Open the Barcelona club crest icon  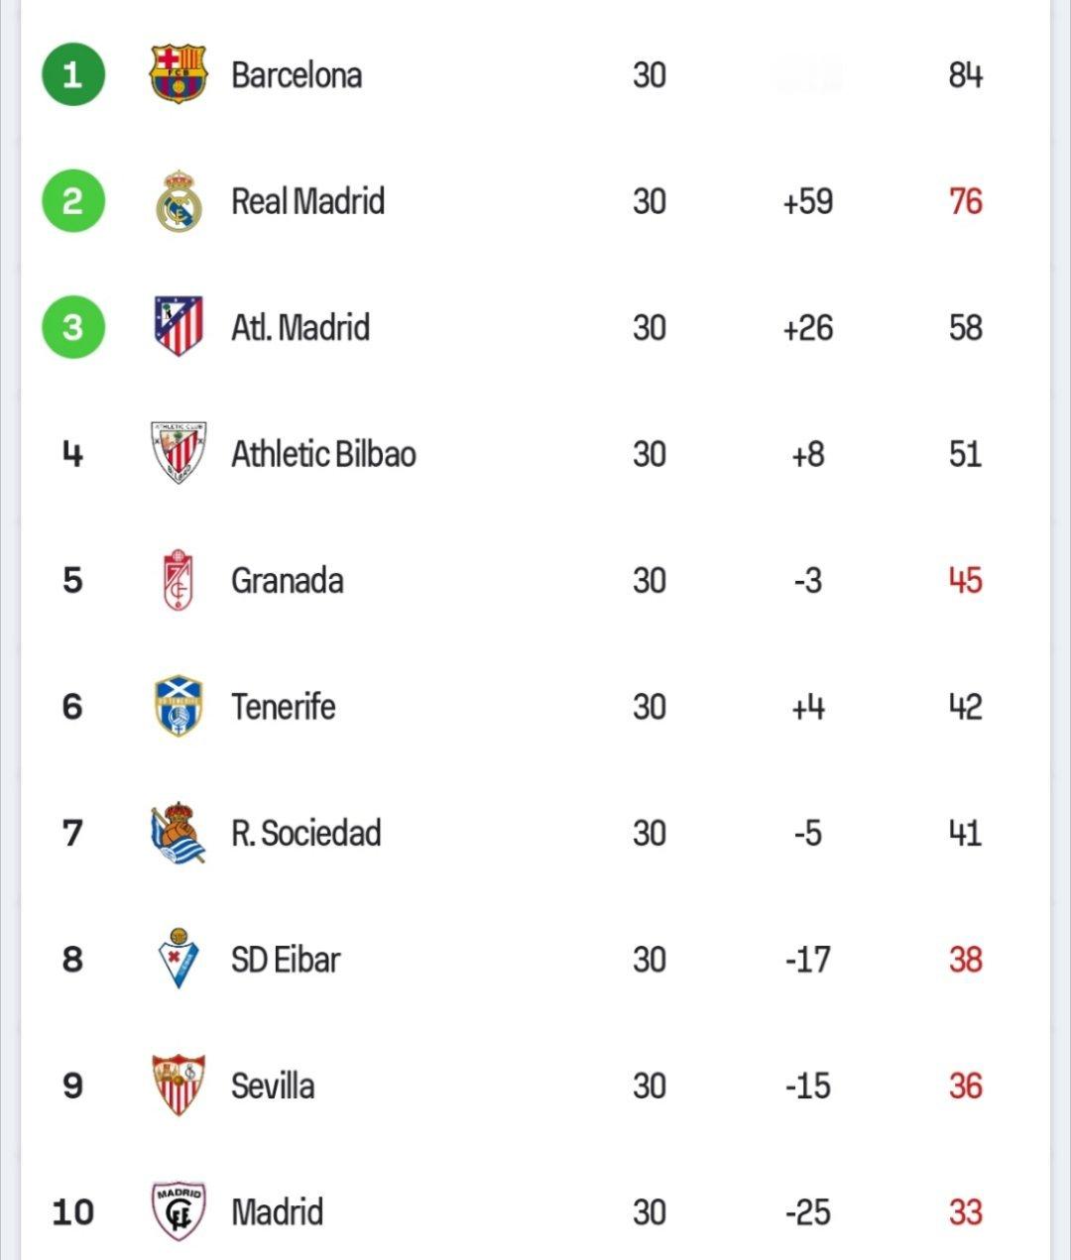[178, 74]
